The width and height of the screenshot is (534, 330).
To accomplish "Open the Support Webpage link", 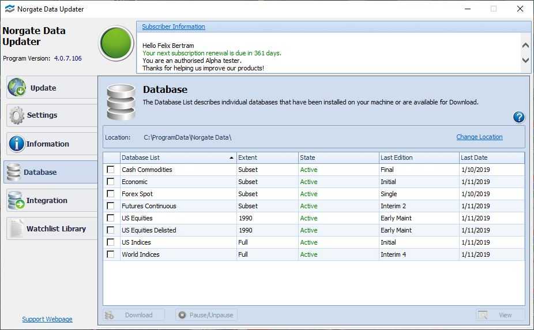I will (x=47, y=319).
